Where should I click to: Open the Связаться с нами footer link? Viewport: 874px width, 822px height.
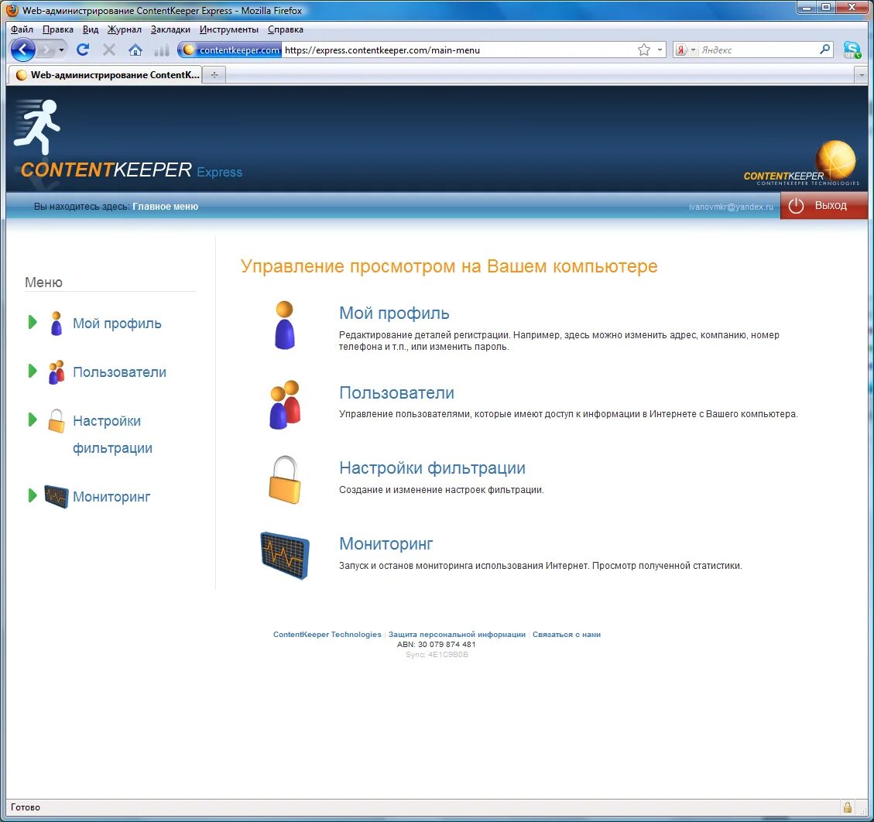click(567, 634)
